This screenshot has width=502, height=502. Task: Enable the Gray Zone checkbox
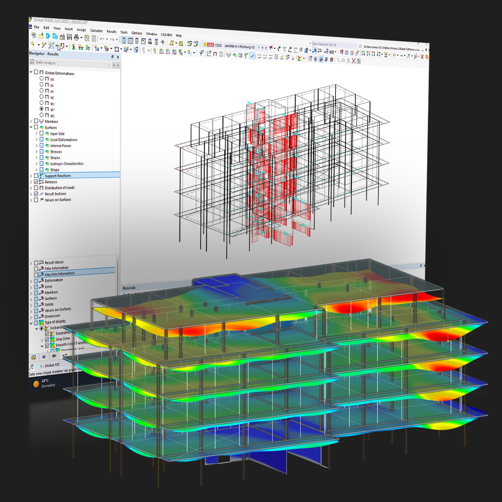[47, 340]
